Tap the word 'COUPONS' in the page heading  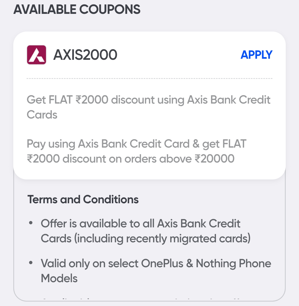pos(110,10)
